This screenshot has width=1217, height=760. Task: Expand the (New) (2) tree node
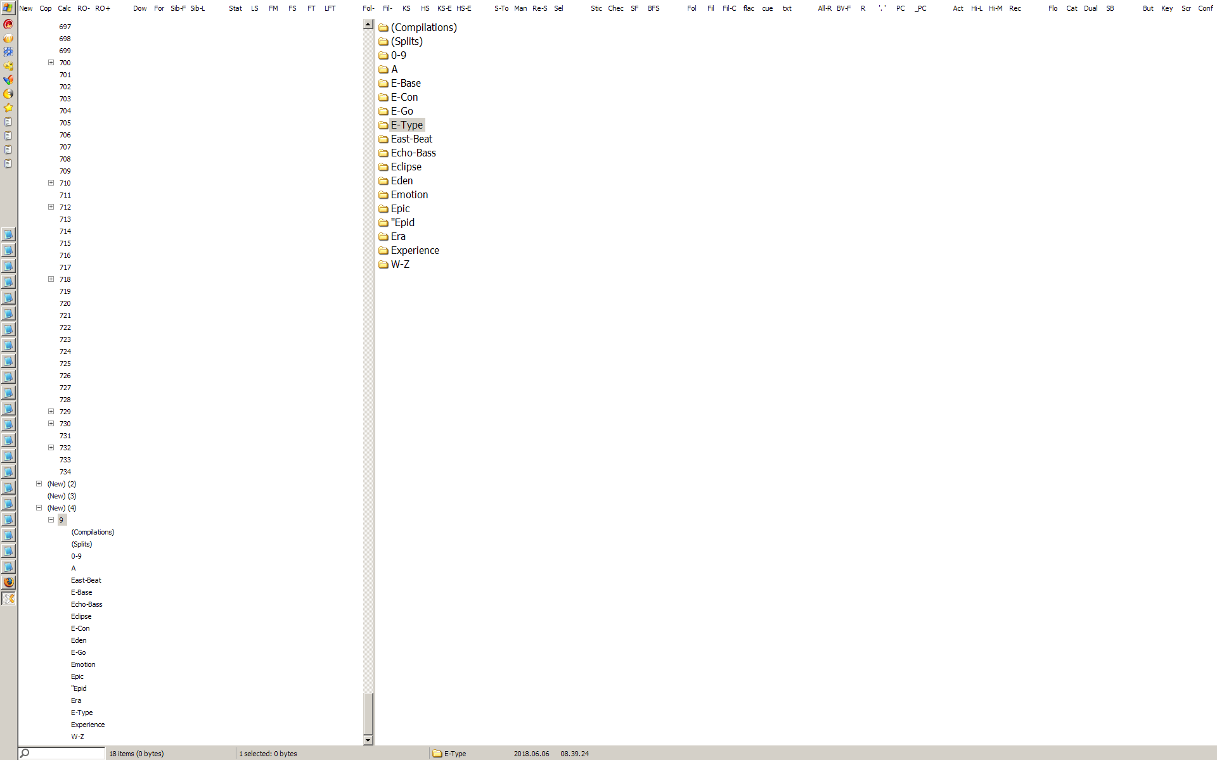pyautogui.click(x=39, y=484)
